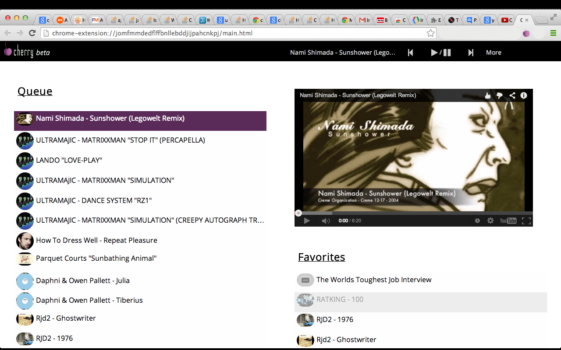561x350 pixels.
Task: Play Daphni & Owen Pallett - Tiberius
Action: [140, 301]
